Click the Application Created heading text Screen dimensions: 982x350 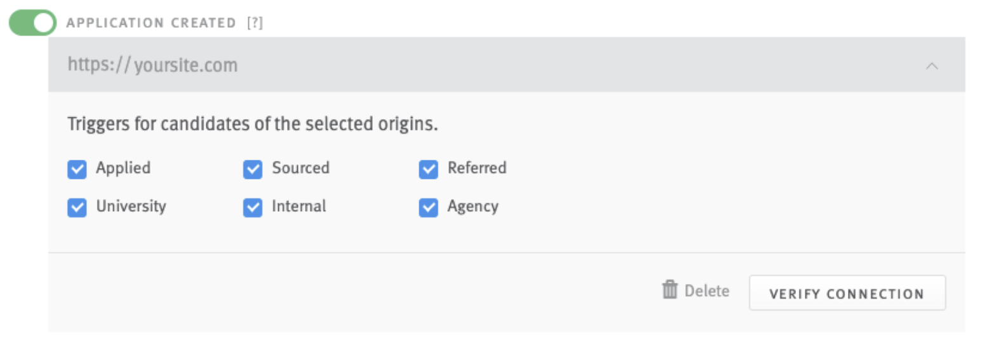point(151,23)
